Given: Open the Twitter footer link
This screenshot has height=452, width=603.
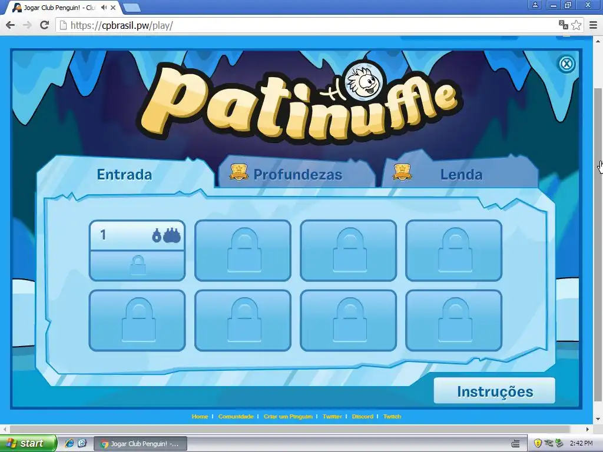Looking at the screenshot, I should [x=332, y=416].
